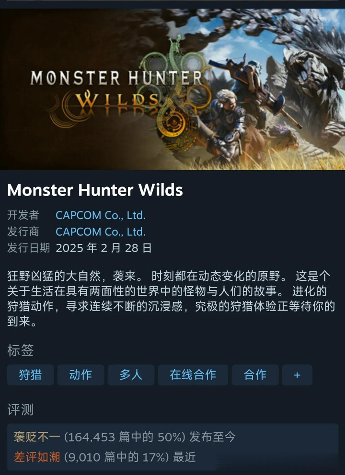The width and height of the screenshot is (345, 475).
Task: Open the publisher link CAPCOM Co., Ltd.
Action: pos(101,232)
